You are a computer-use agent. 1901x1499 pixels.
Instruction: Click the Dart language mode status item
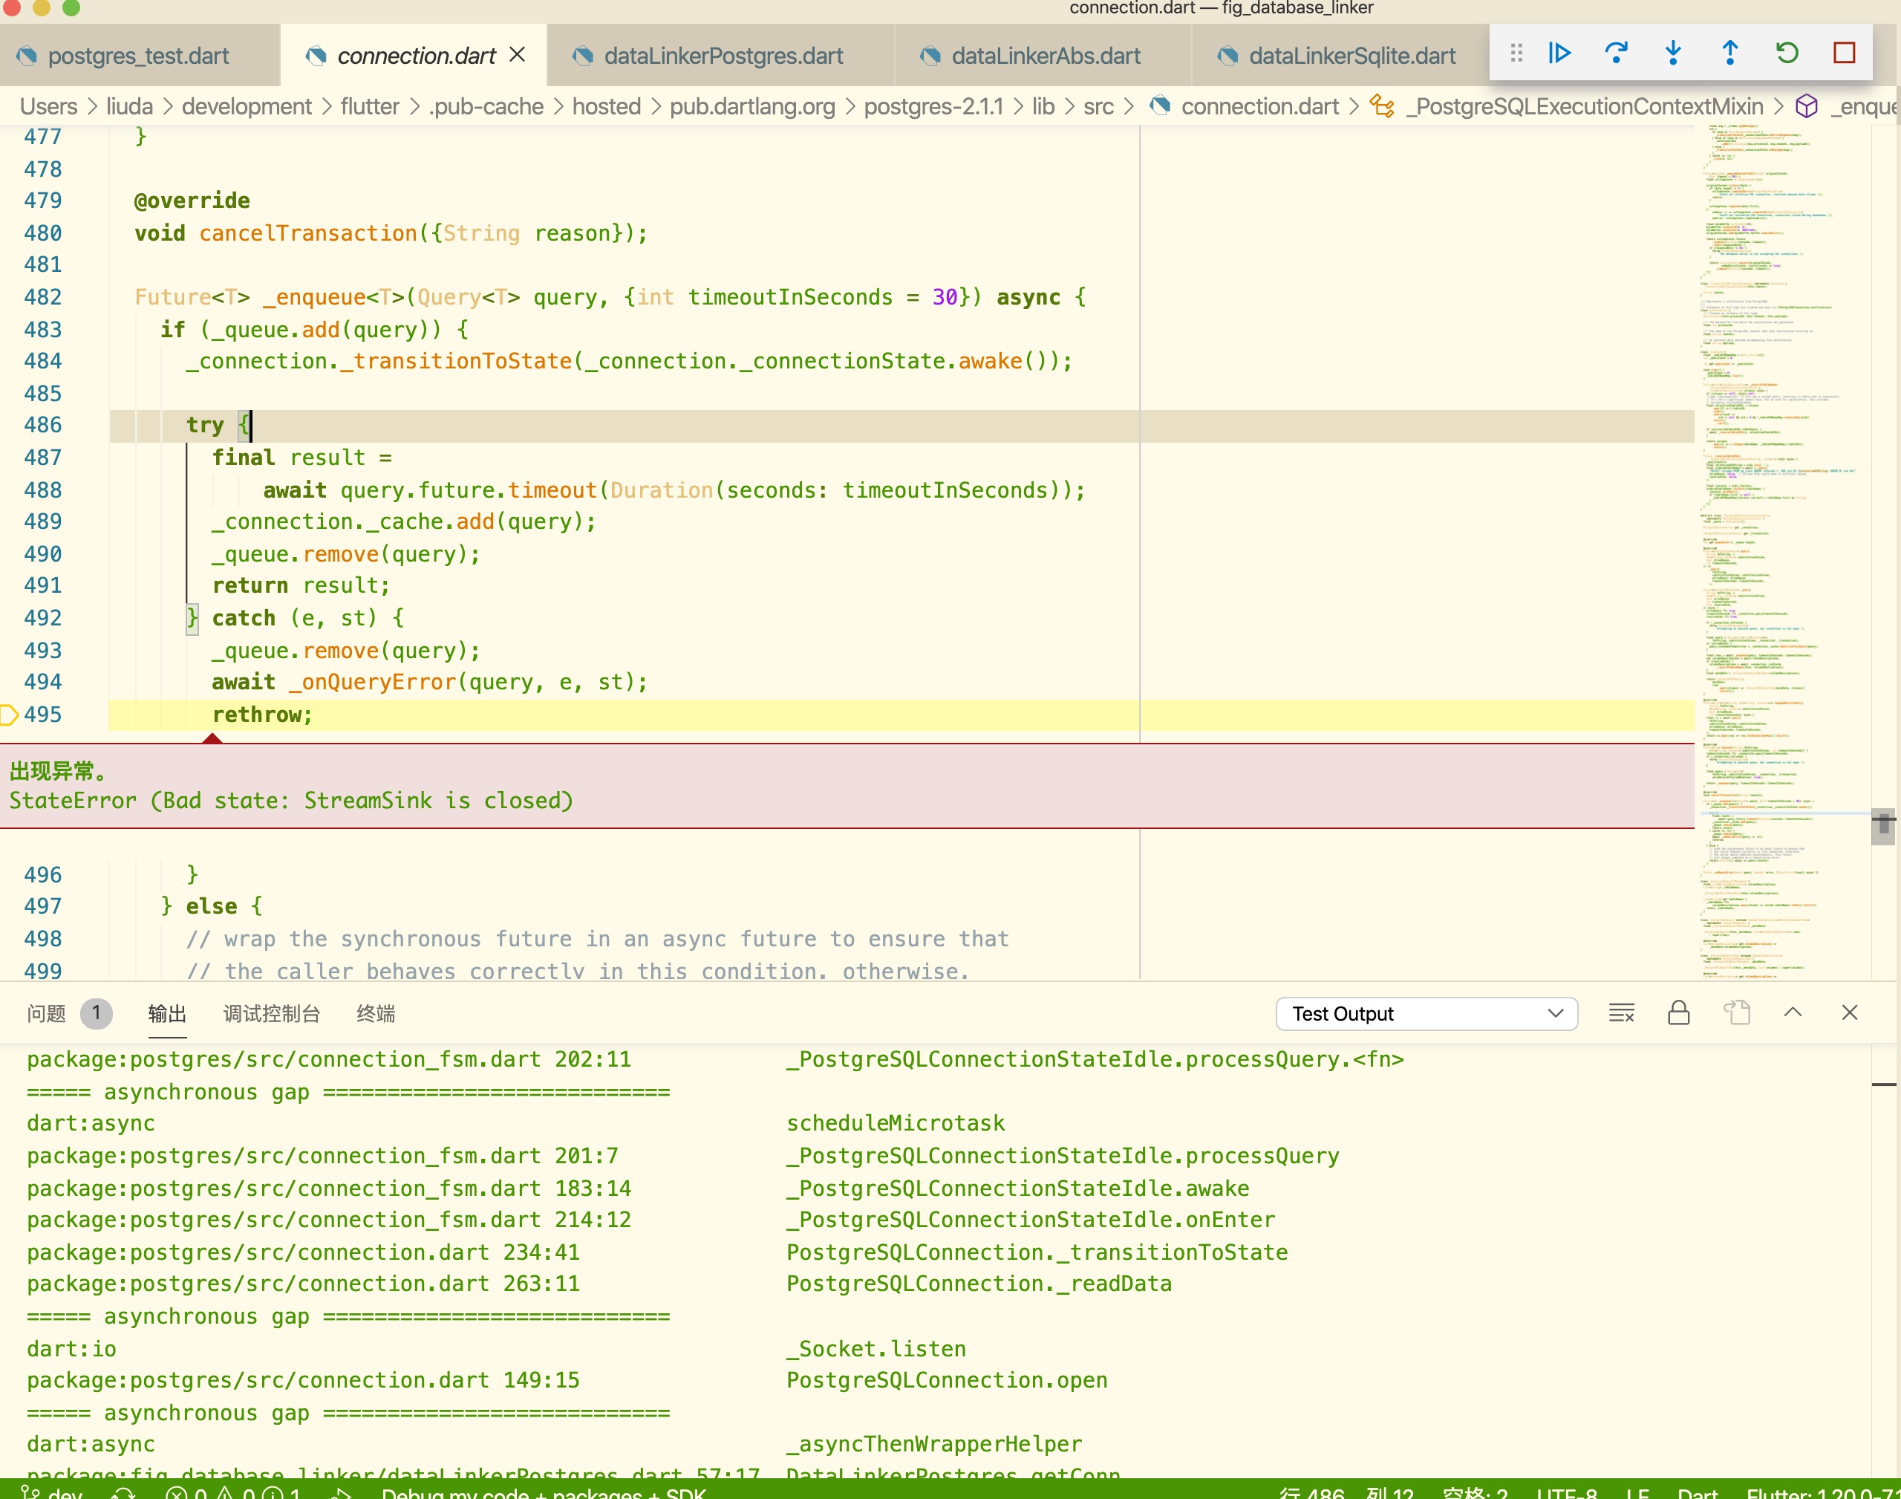(1698, 1492)
